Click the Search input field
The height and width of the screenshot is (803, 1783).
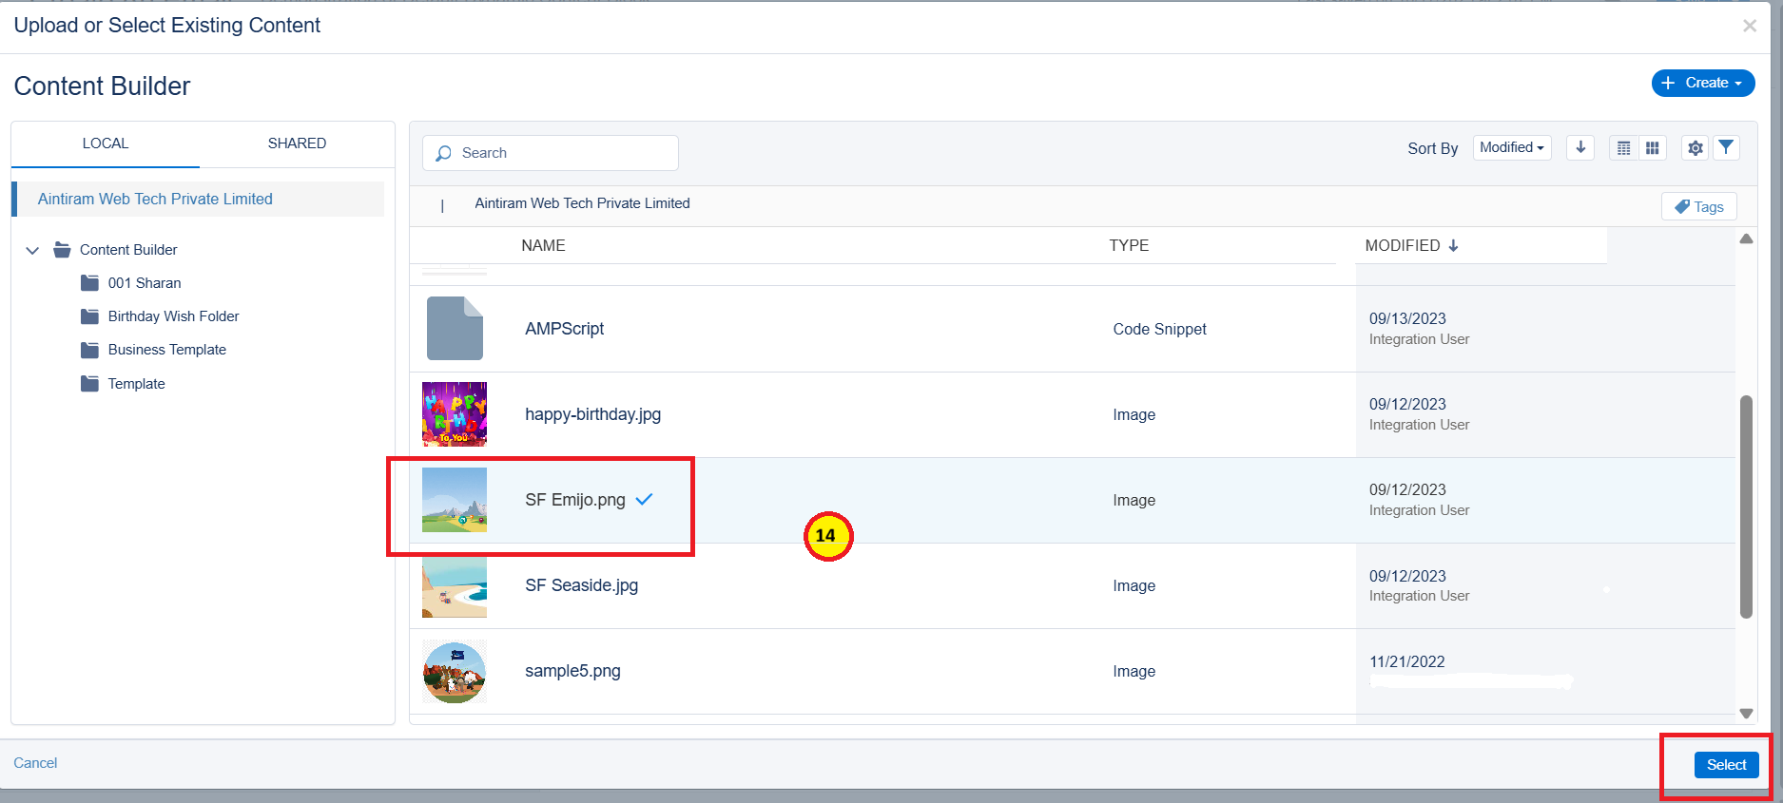tap(561, 153)
